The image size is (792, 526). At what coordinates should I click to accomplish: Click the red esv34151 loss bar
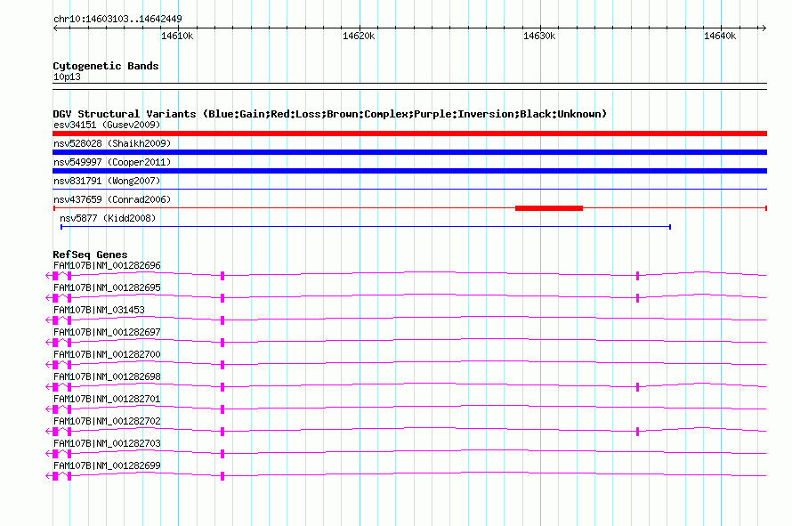pyautogui.click(x=409, y=134)
